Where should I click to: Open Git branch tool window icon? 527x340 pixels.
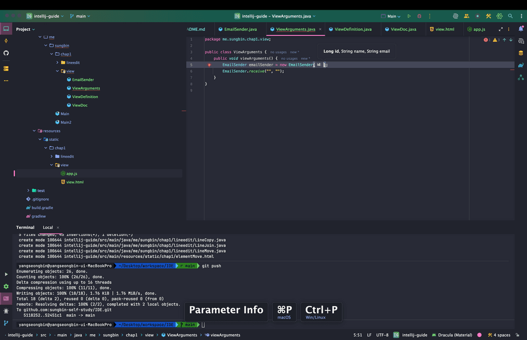coord(6,323)
